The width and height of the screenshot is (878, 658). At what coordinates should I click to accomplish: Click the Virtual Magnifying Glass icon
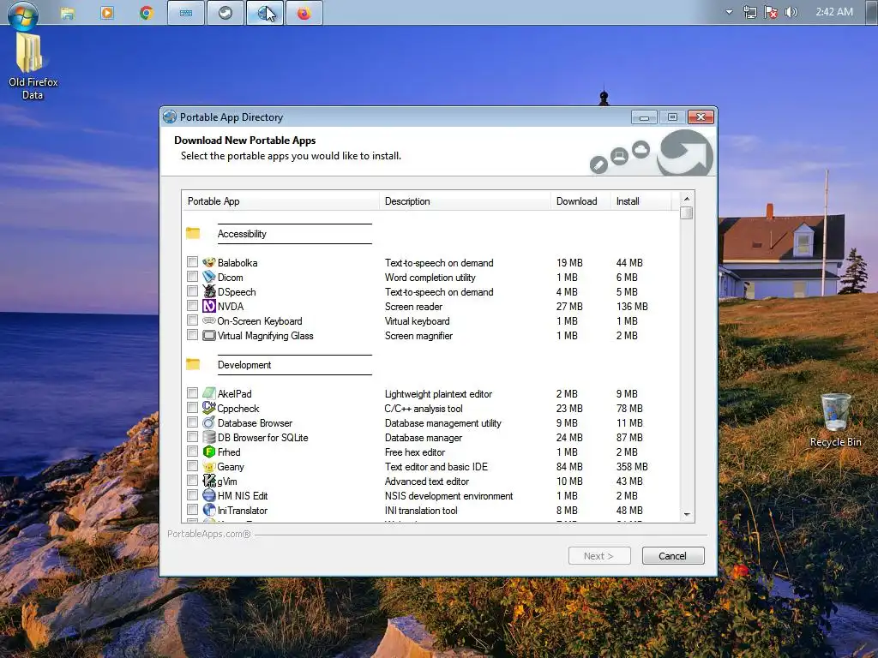(209, 335)
